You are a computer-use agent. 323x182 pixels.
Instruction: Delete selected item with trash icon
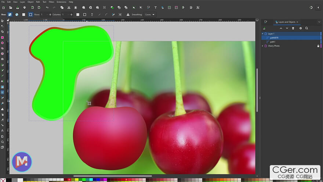tap(293, 28)
